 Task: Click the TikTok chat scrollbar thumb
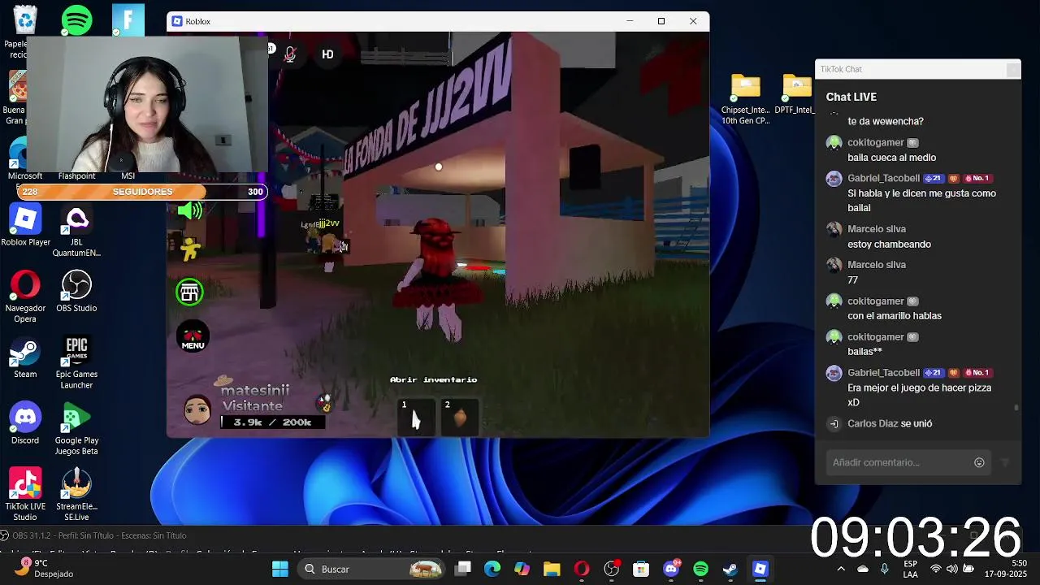pyautogui.click(x=1016, y=408)
